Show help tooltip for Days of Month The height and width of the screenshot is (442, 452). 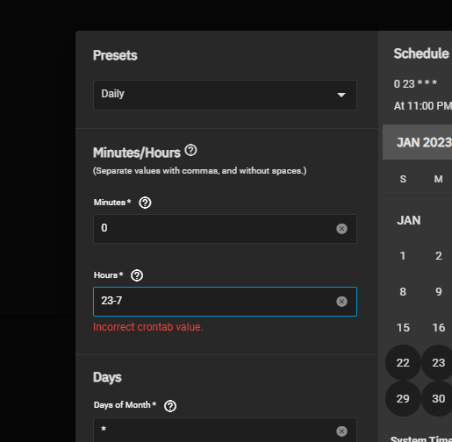point(170,406)
